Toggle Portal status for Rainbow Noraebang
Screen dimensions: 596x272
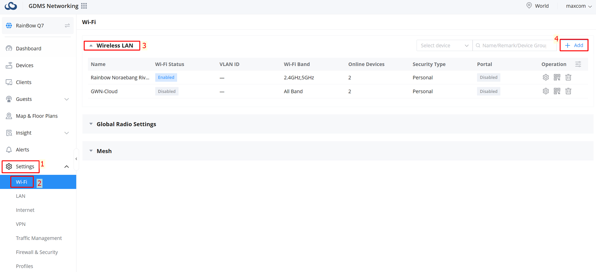[488, 77]
